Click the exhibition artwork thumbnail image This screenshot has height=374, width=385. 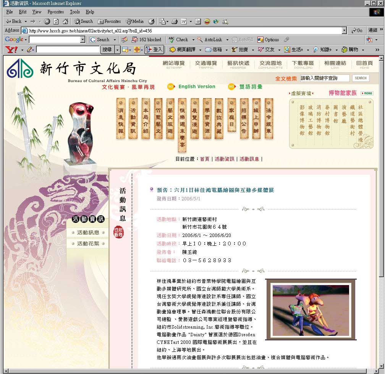point(311,310)
